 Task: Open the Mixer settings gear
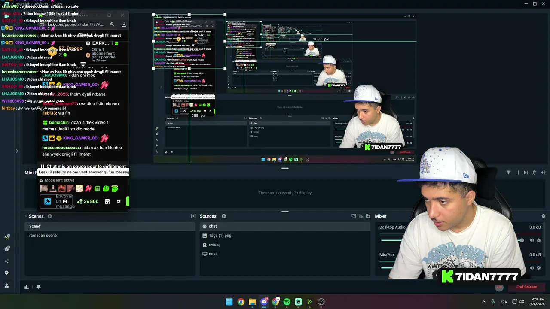coord(543,216)
